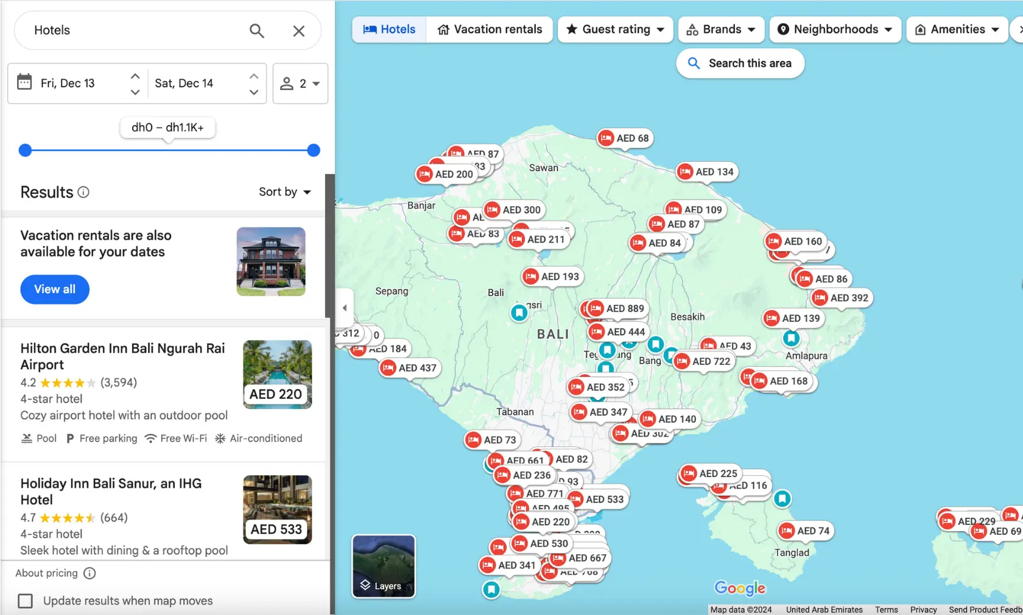Click the Terms link in map footer
1023x615 pixels.
tap(887, 610)
